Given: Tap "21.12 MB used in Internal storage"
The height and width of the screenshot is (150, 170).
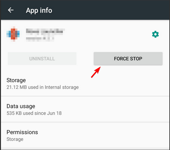Looking at the screenshot, I should click(43, 87).
